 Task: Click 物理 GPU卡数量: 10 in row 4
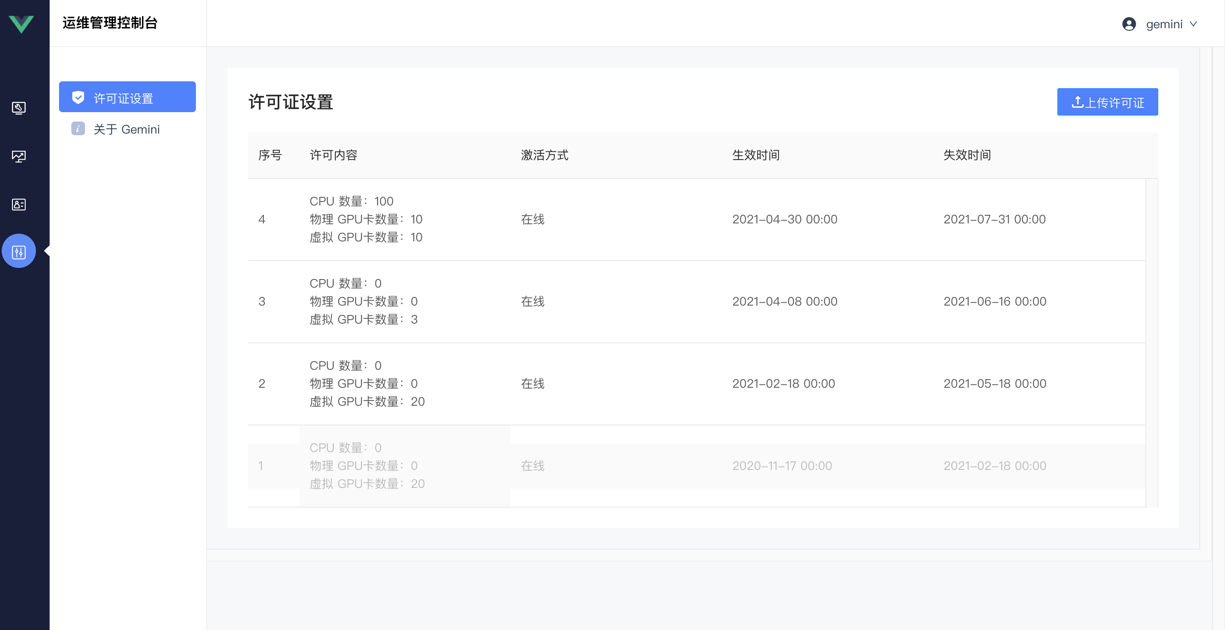coord(366,220)
